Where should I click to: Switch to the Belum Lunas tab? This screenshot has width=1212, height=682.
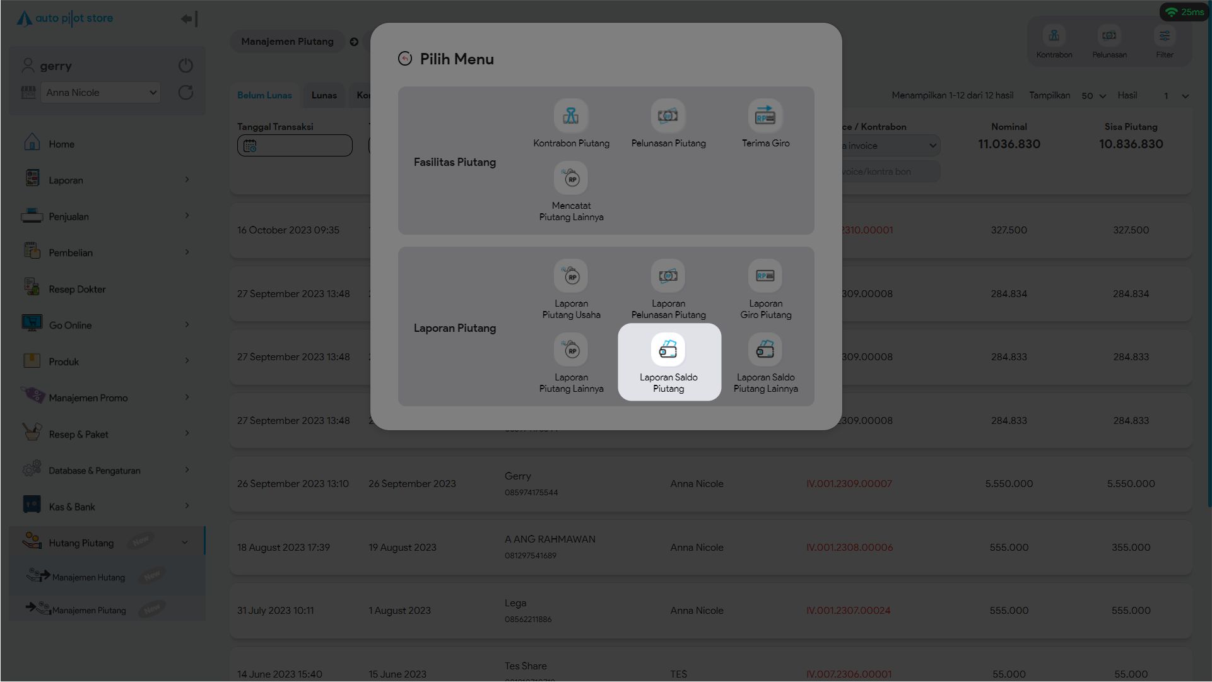pyautogui.click(x=264, y=95)
